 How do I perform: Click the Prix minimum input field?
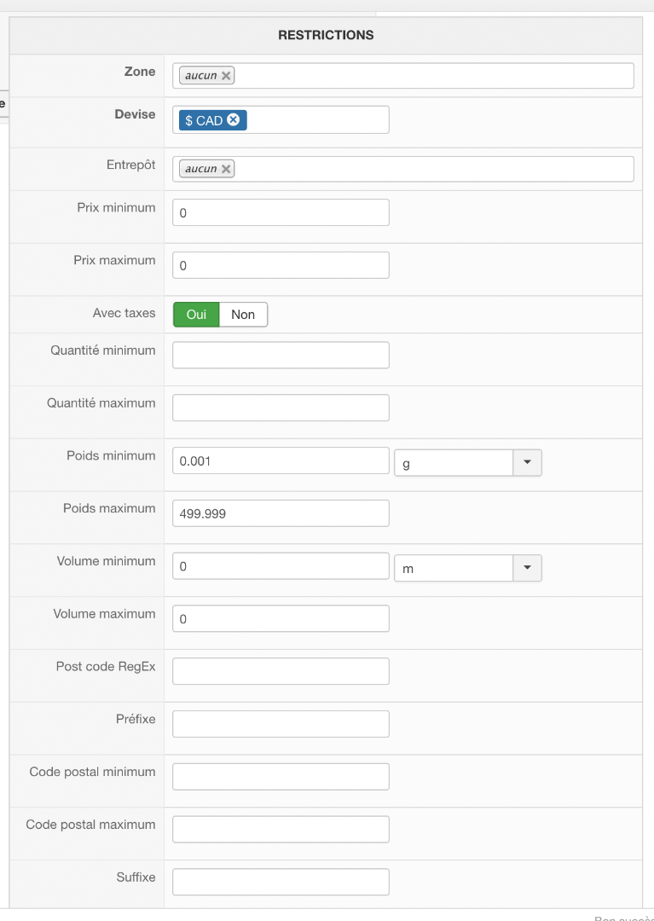click(281, 212)
